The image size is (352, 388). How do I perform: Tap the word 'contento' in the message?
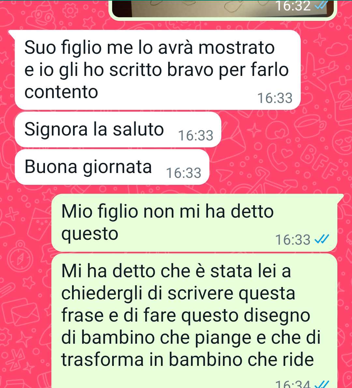click(x=61, y=92)
